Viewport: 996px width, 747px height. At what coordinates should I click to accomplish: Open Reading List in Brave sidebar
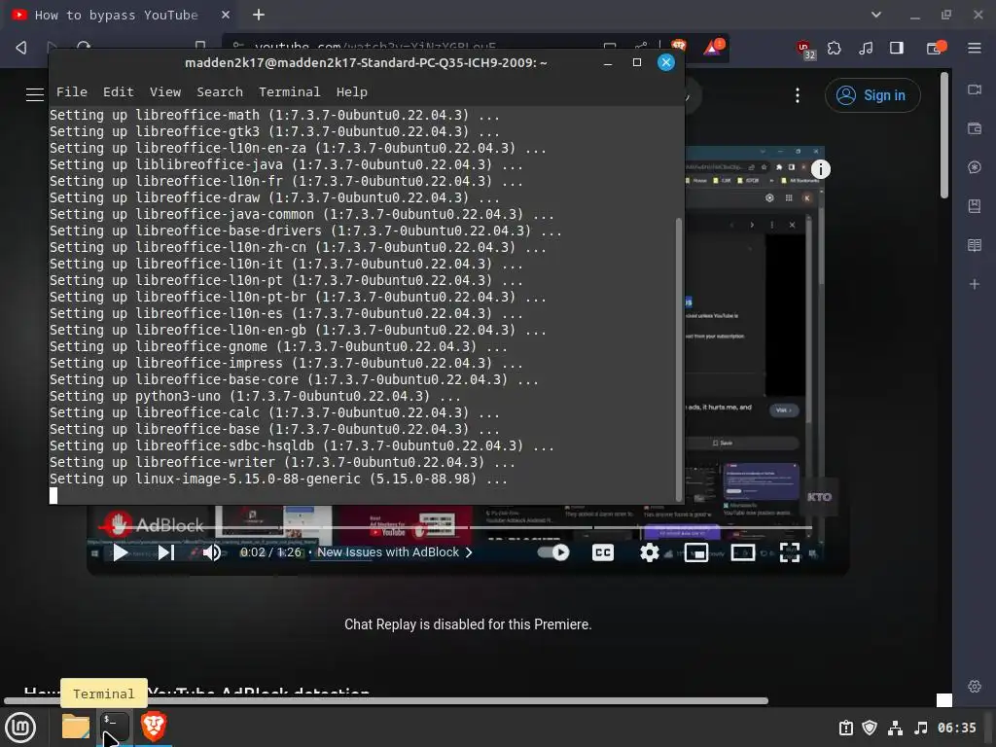[975, 245]
